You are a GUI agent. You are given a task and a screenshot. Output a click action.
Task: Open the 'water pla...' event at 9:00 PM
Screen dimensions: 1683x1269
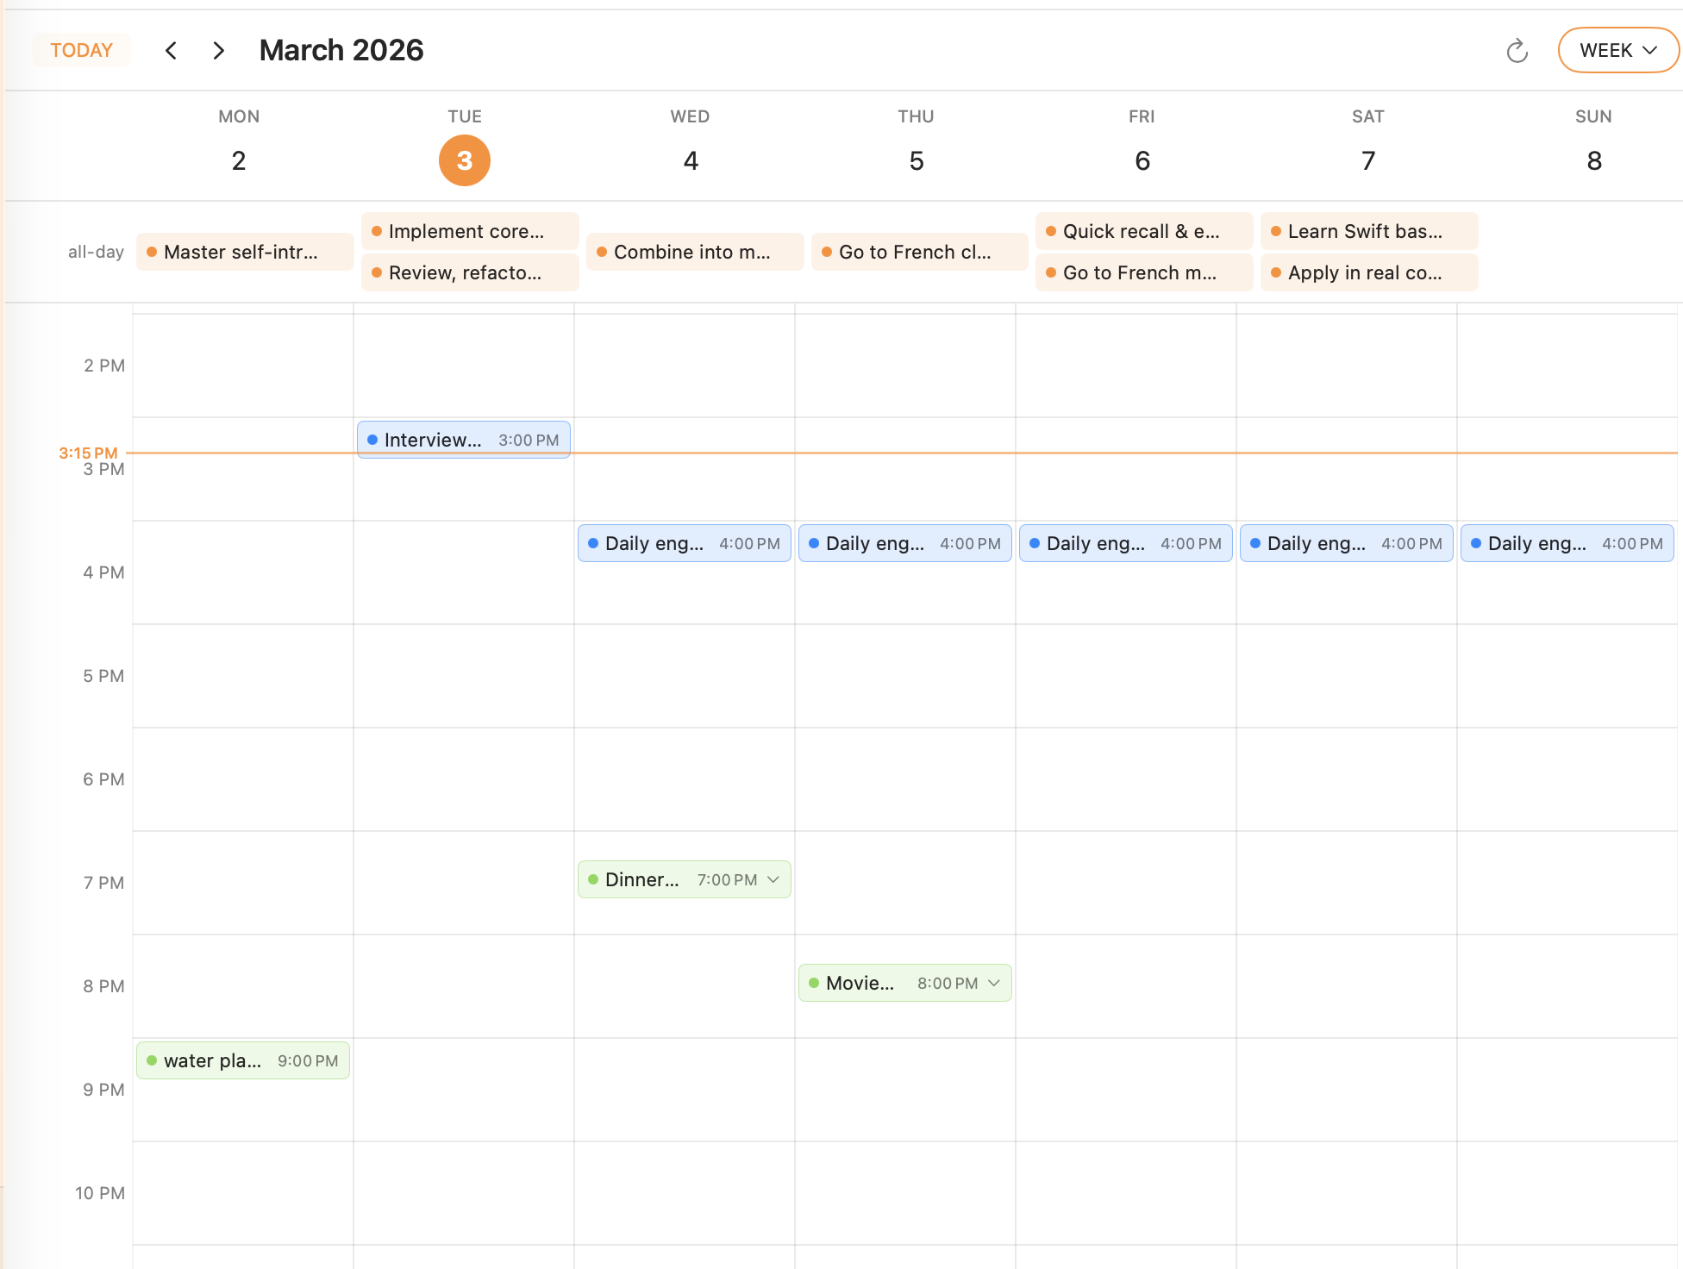coord(242,1060)
